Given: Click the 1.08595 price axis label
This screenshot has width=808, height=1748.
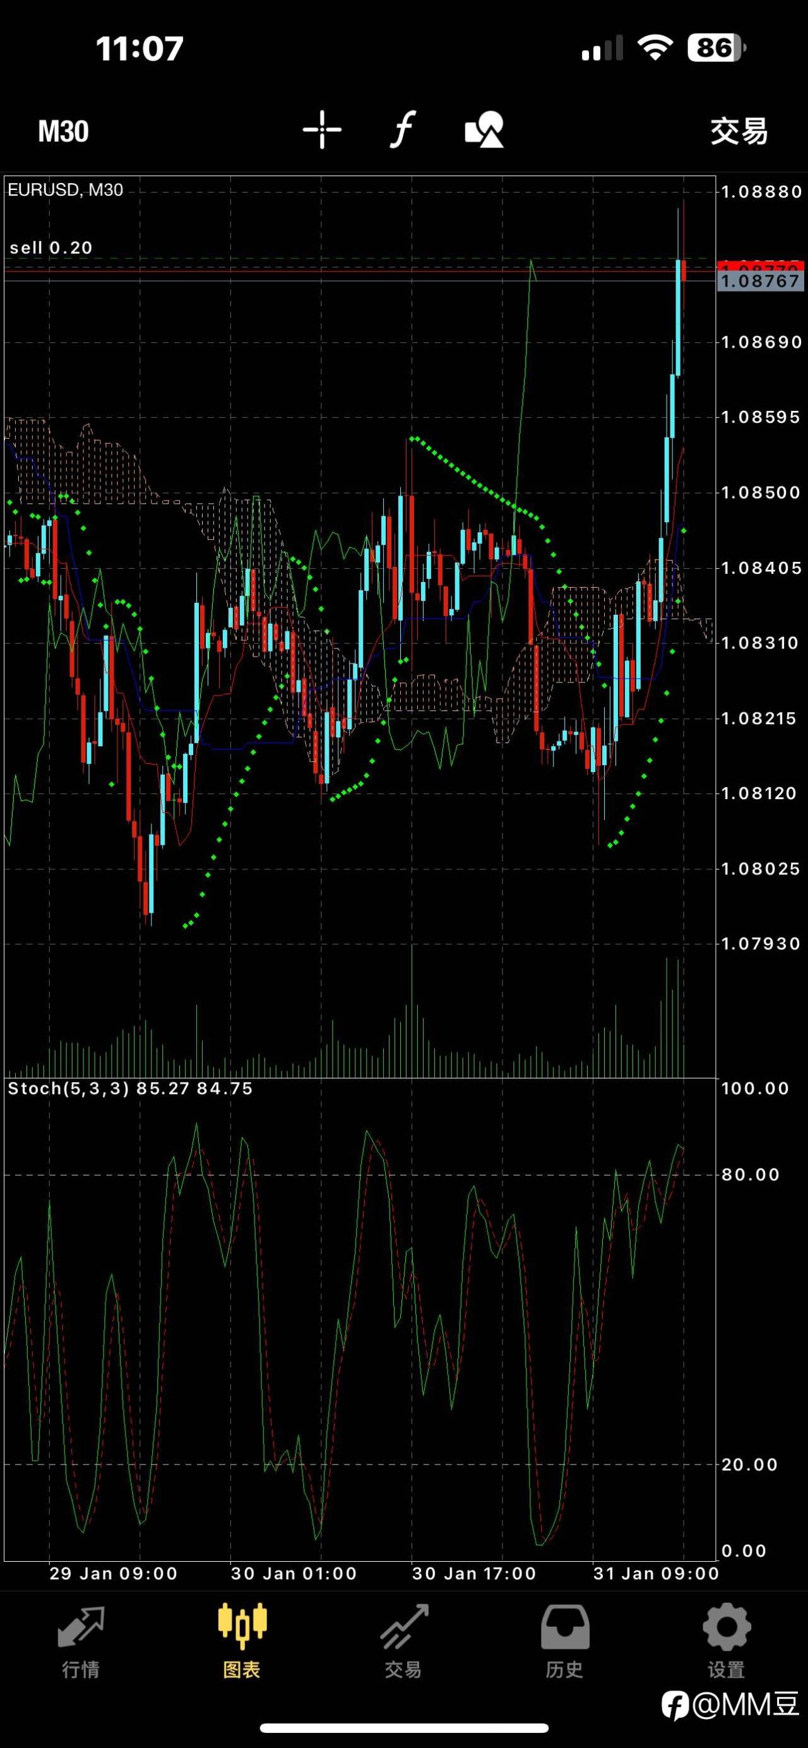Looking at the screenshot, I should [761, 417].
